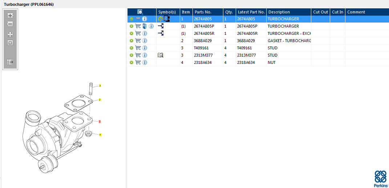Click the Latest Part No. column header
This screenshot has width=389, height=188.
click(x=251, y=12)
